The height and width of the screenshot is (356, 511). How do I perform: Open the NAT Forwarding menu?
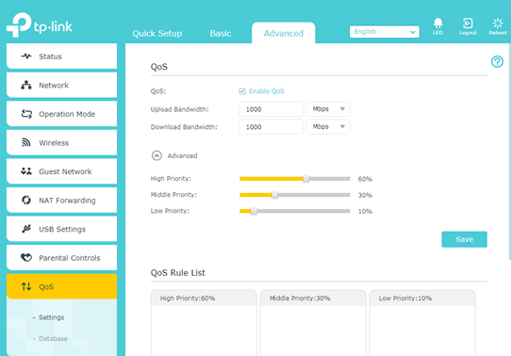(x=61, y=200)
